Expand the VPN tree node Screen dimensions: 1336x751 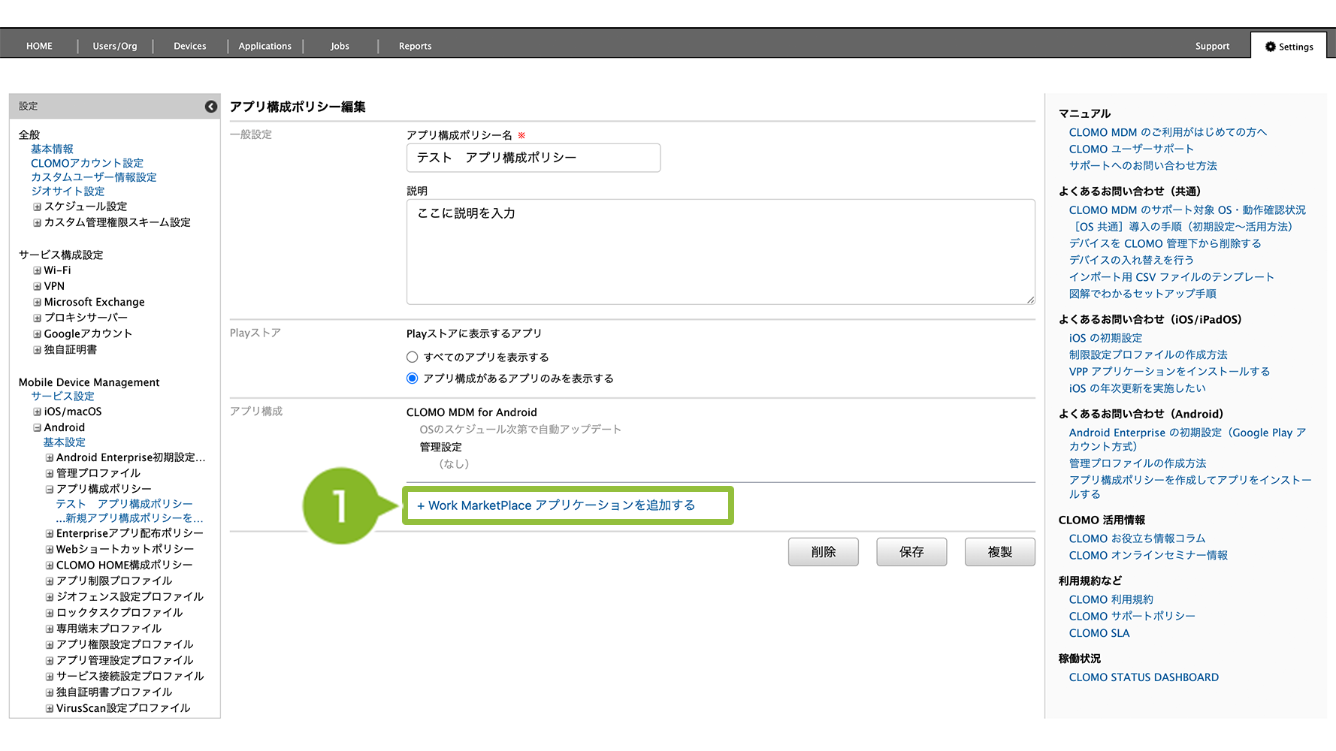pos(37,286)
